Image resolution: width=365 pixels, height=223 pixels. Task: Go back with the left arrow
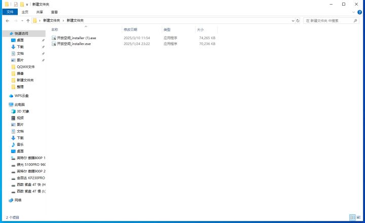coord(8,21)
